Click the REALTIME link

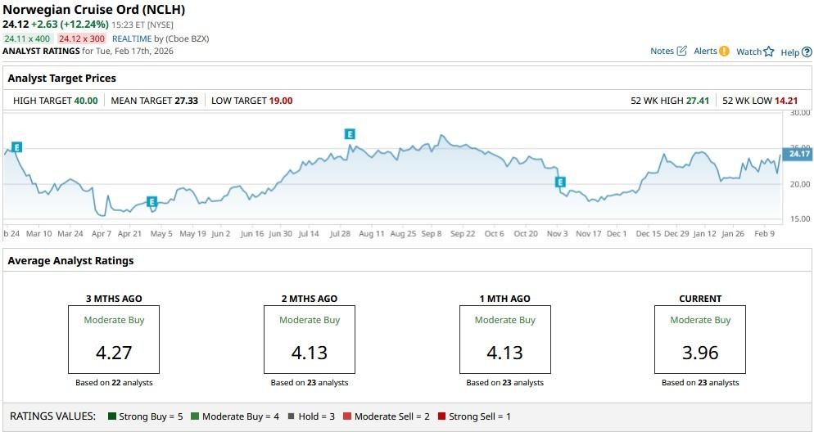(132, 38)
